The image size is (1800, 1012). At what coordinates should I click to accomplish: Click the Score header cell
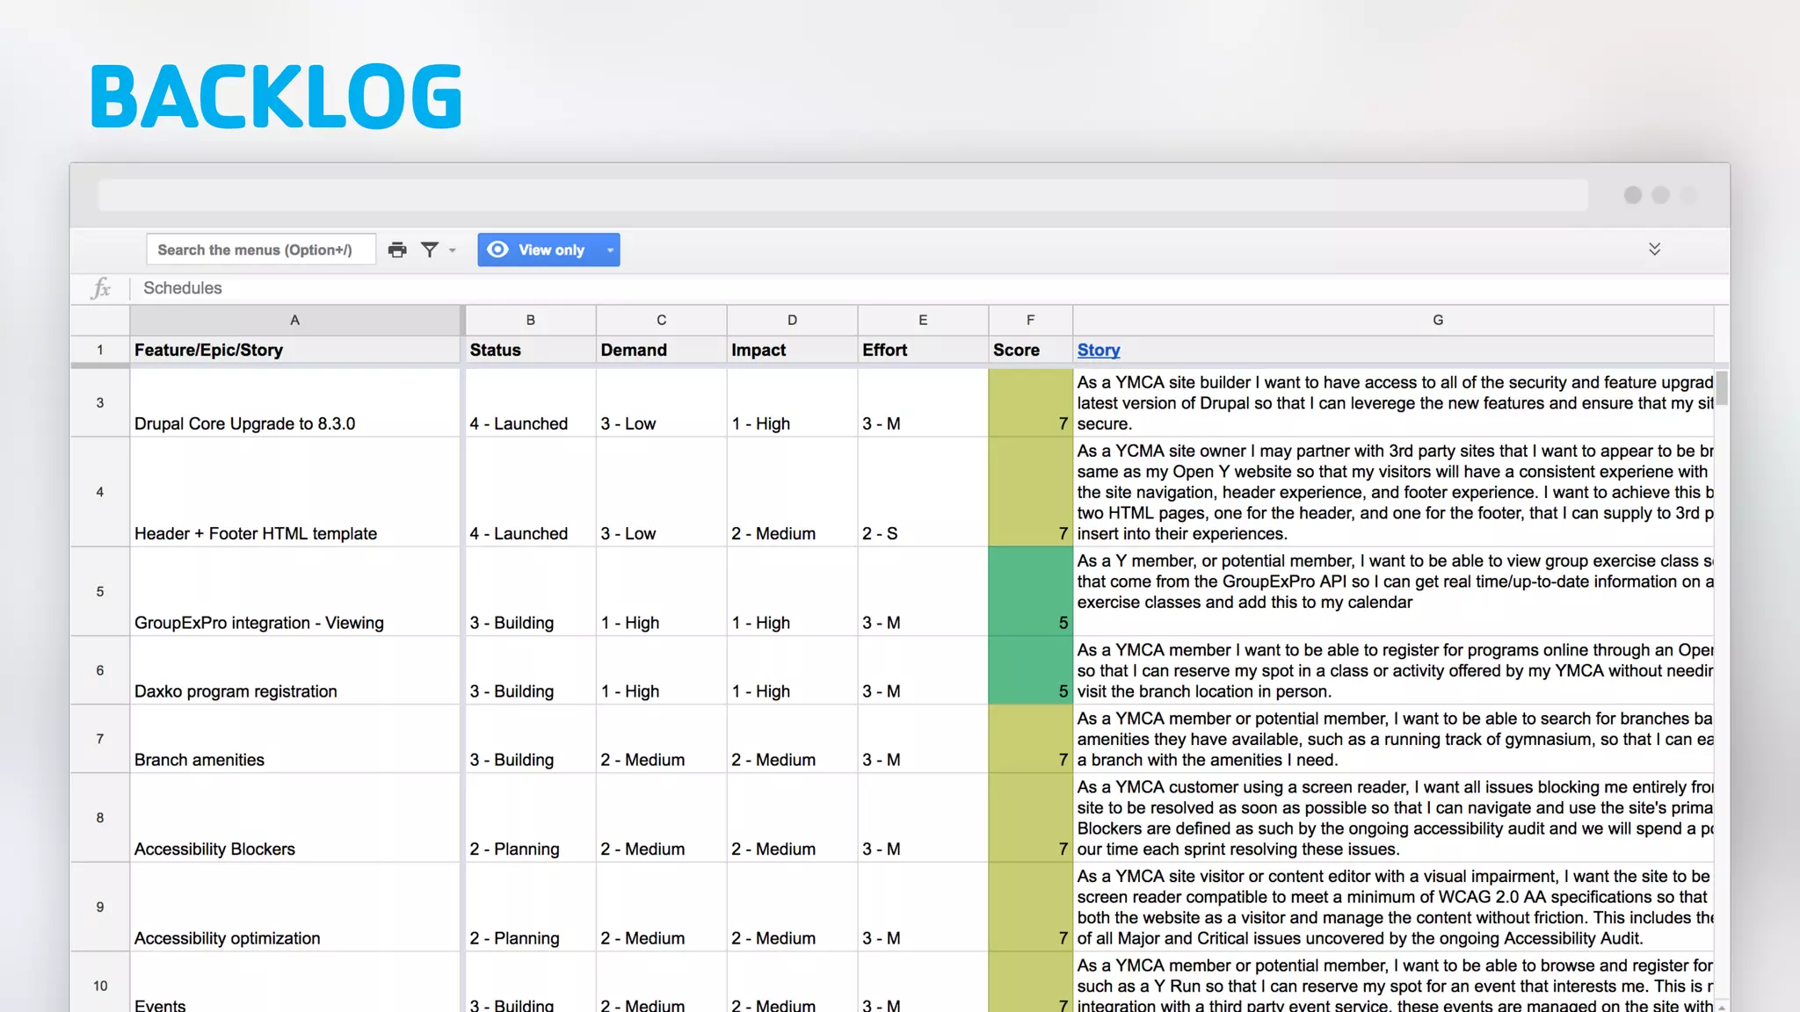(1031, 350)
